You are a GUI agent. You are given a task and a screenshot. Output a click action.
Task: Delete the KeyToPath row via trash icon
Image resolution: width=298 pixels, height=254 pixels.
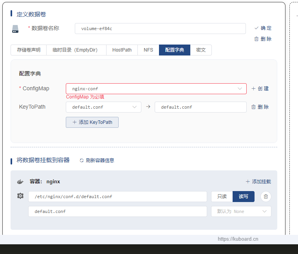[x=253, y=107]
